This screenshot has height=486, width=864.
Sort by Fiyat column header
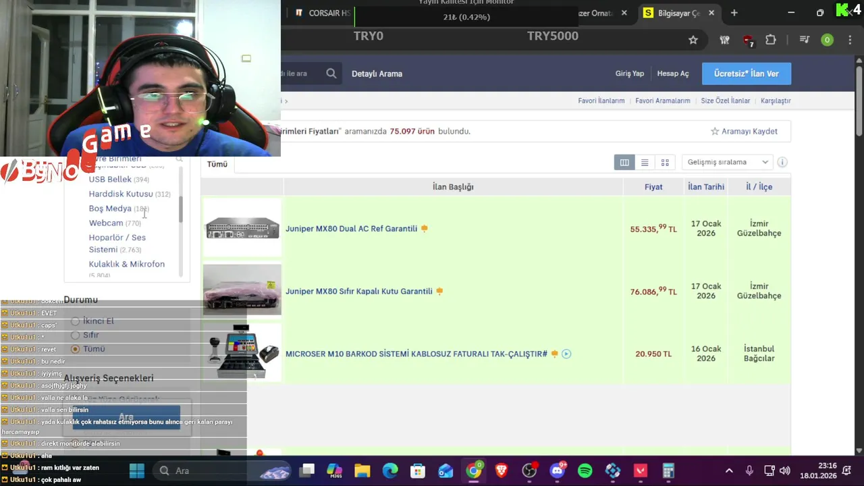tap(653, 187)
